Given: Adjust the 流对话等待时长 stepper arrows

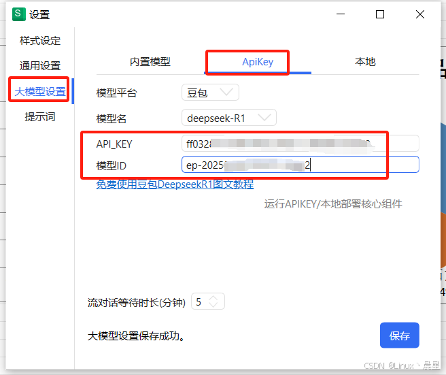Looking at the screenshot, I should point(213,301).
